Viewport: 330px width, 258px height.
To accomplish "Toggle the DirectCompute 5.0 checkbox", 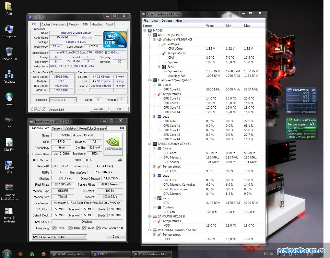I will pos(98,228).
